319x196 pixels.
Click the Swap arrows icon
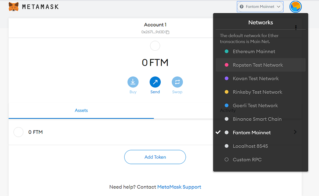tap(177, 82)
